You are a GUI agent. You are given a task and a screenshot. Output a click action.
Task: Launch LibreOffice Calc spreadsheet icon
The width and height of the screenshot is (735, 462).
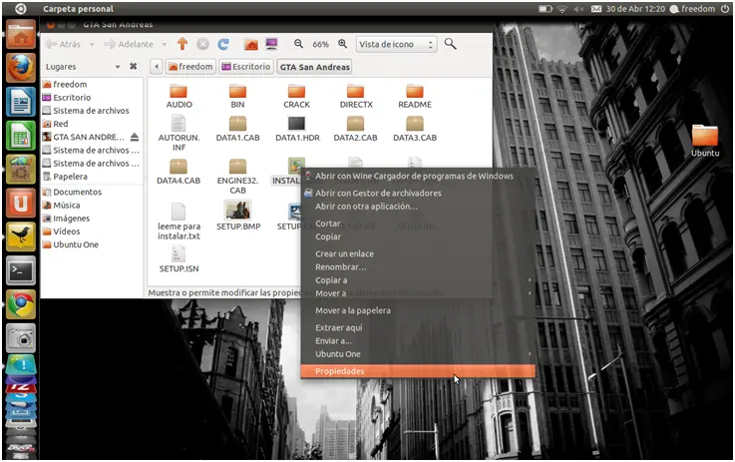coord(21,136)
